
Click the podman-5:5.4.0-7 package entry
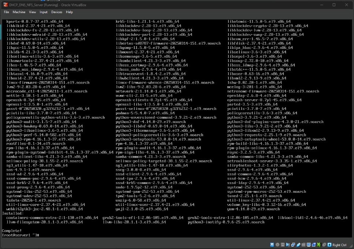click(x=145, y=113)
